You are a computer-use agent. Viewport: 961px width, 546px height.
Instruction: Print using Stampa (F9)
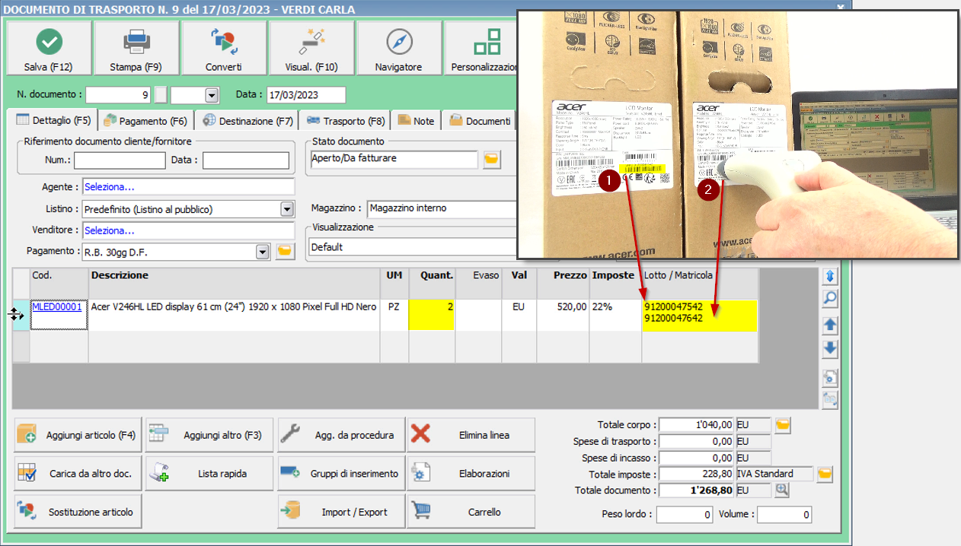click(x=136, y=48)
